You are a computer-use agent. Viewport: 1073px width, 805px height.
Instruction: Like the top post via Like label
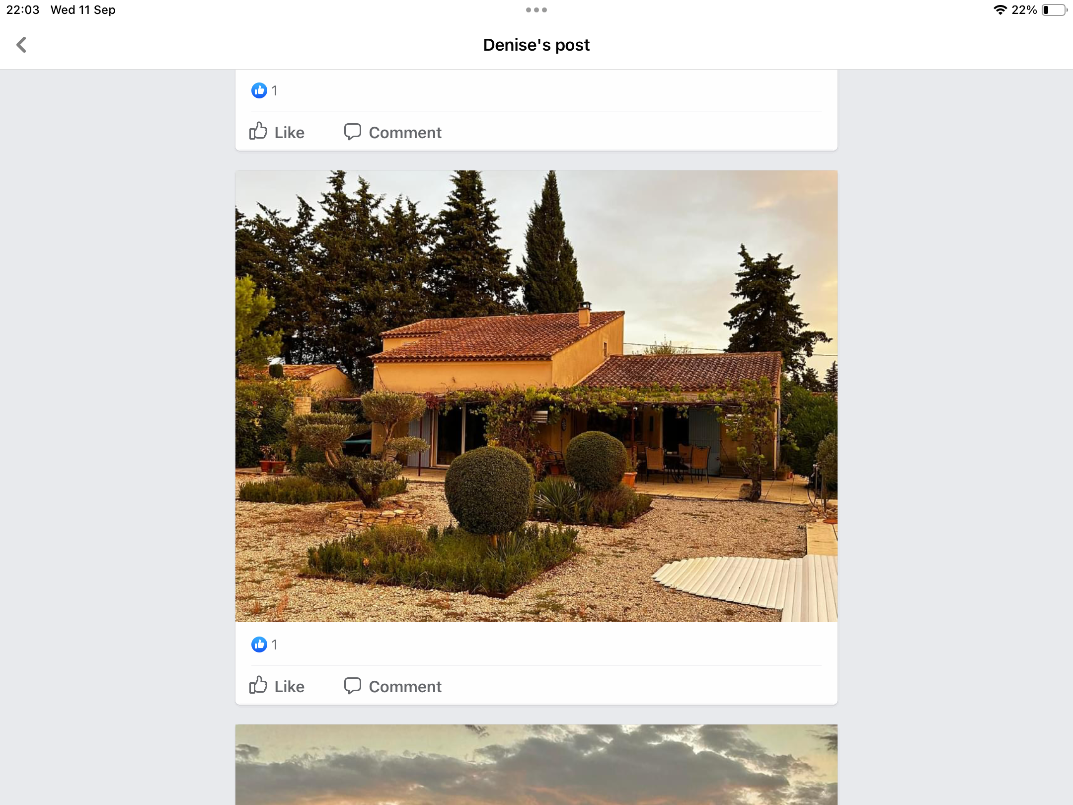point(290,133)
